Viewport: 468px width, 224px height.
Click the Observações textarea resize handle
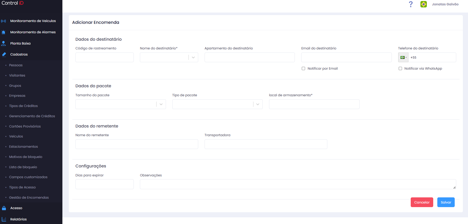point(454,188)
